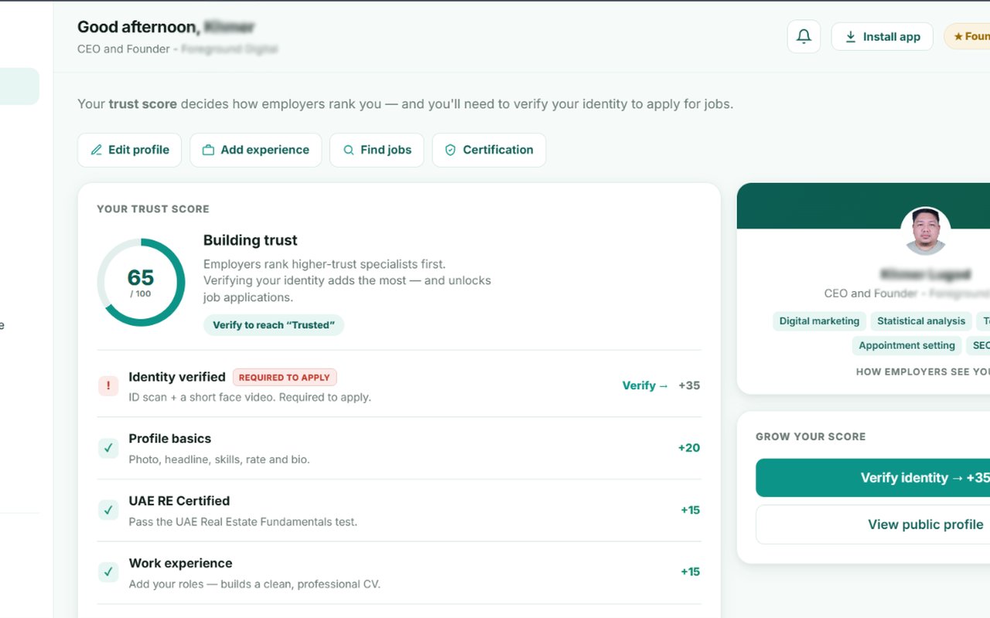Open the Find jobs button

[x=377, y=150]
